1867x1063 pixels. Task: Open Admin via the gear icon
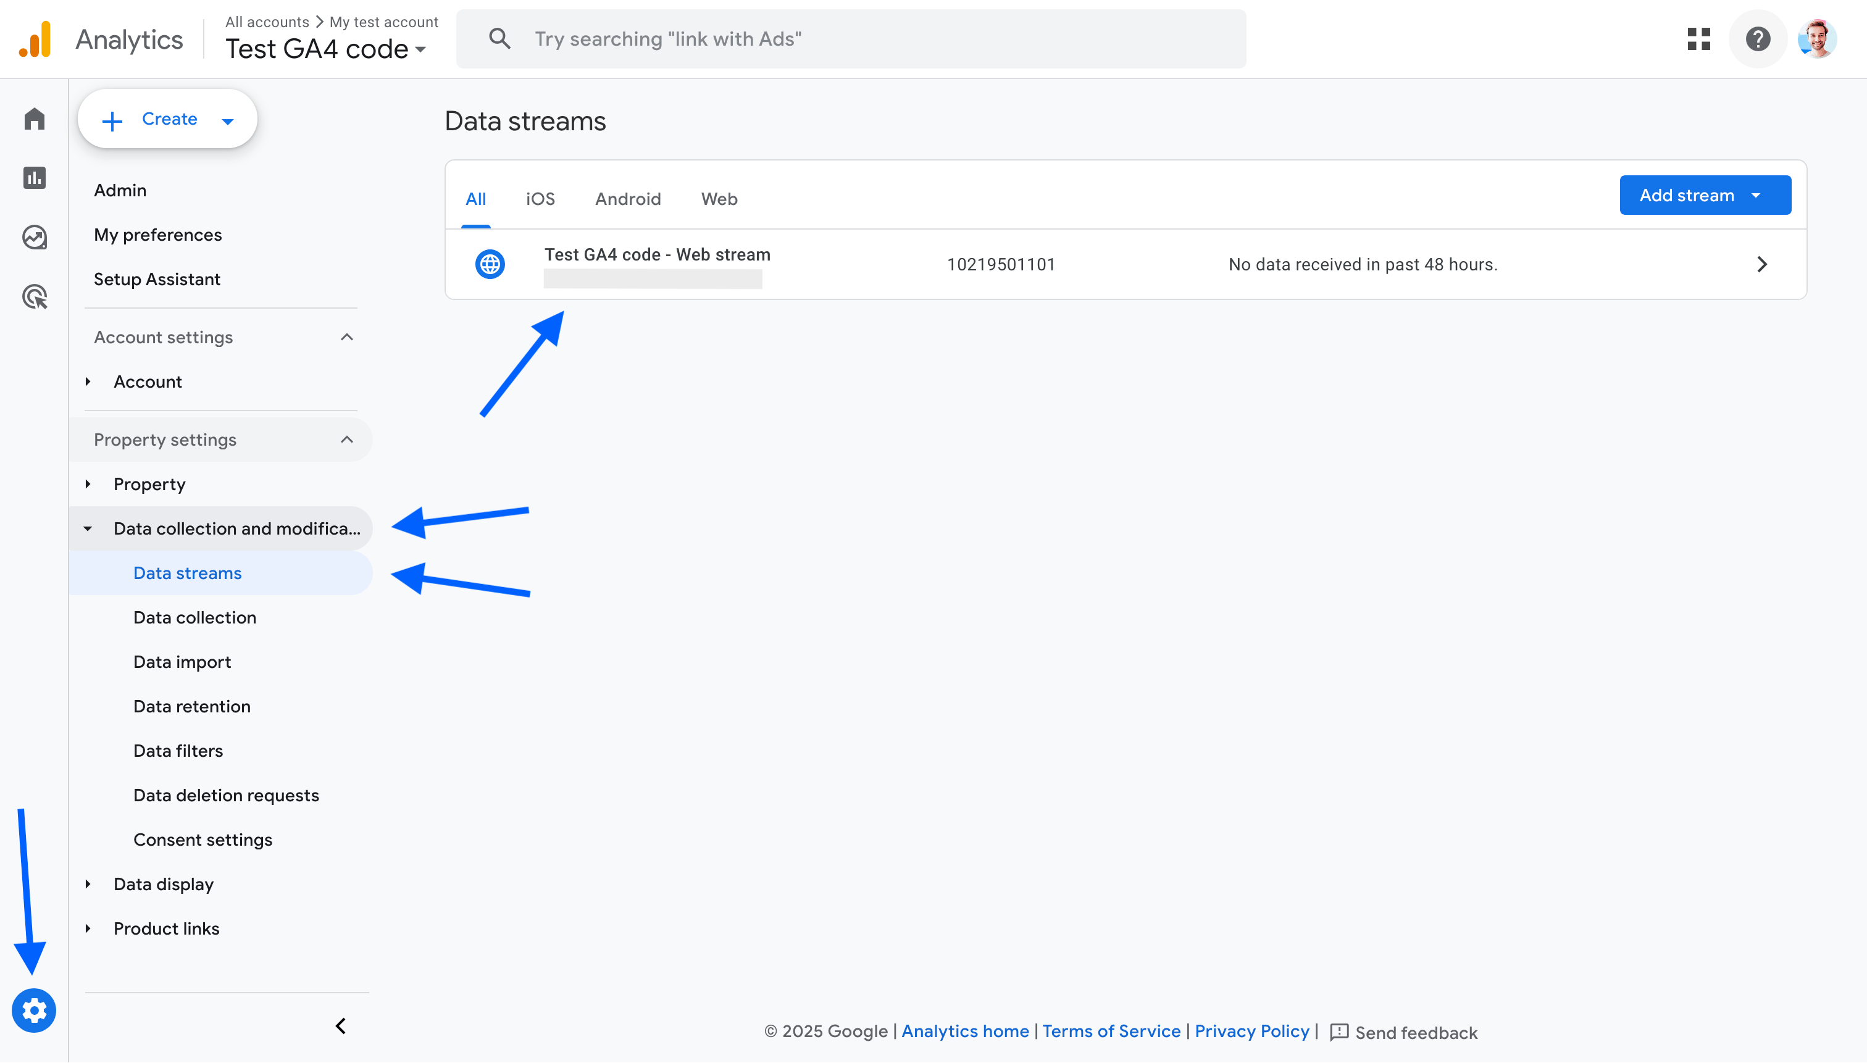pos(33,1011)
